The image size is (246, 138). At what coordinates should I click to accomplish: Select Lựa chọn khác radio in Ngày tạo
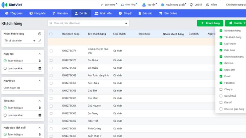coord(5,68)
